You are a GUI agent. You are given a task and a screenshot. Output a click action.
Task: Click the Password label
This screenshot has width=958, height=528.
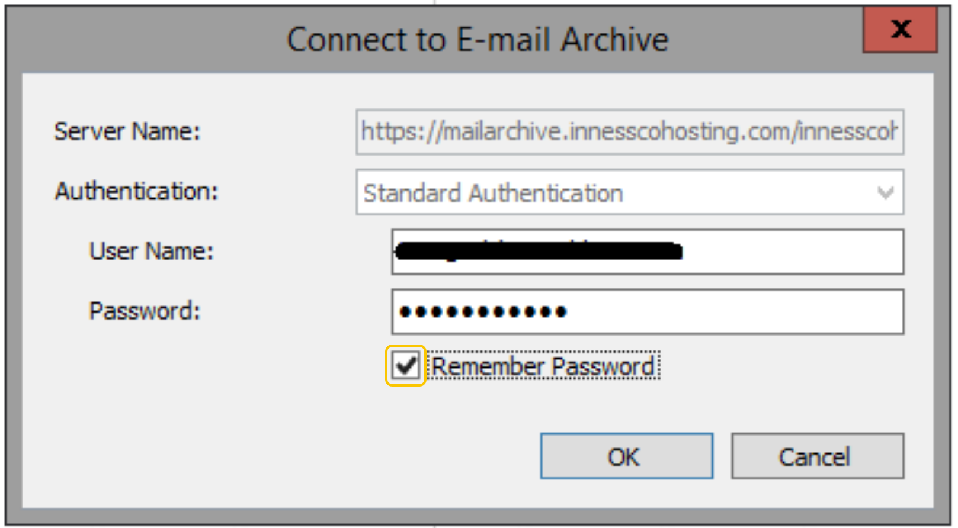145,311
